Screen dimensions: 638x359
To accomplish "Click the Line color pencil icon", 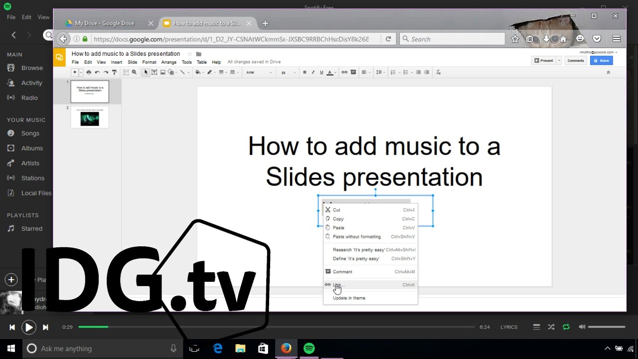I will pos(209,72).
